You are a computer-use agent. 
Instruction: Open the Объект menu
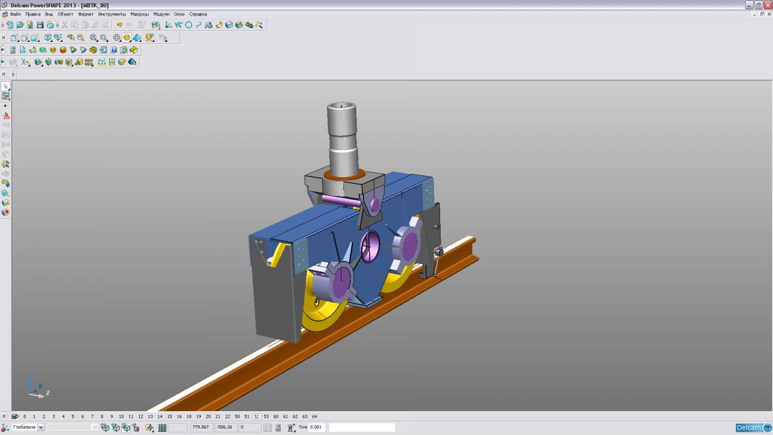[65, 14]
